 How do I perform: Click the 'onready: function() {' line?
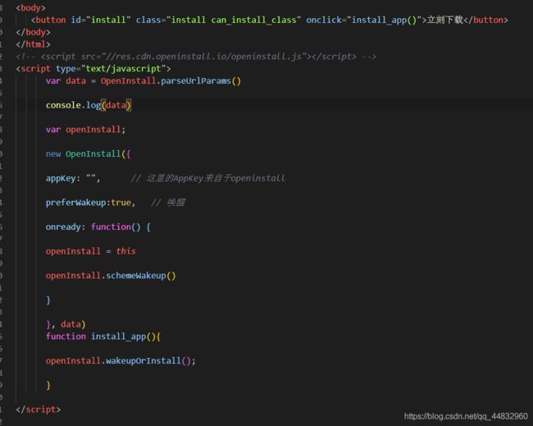click(x=98, y=227)
